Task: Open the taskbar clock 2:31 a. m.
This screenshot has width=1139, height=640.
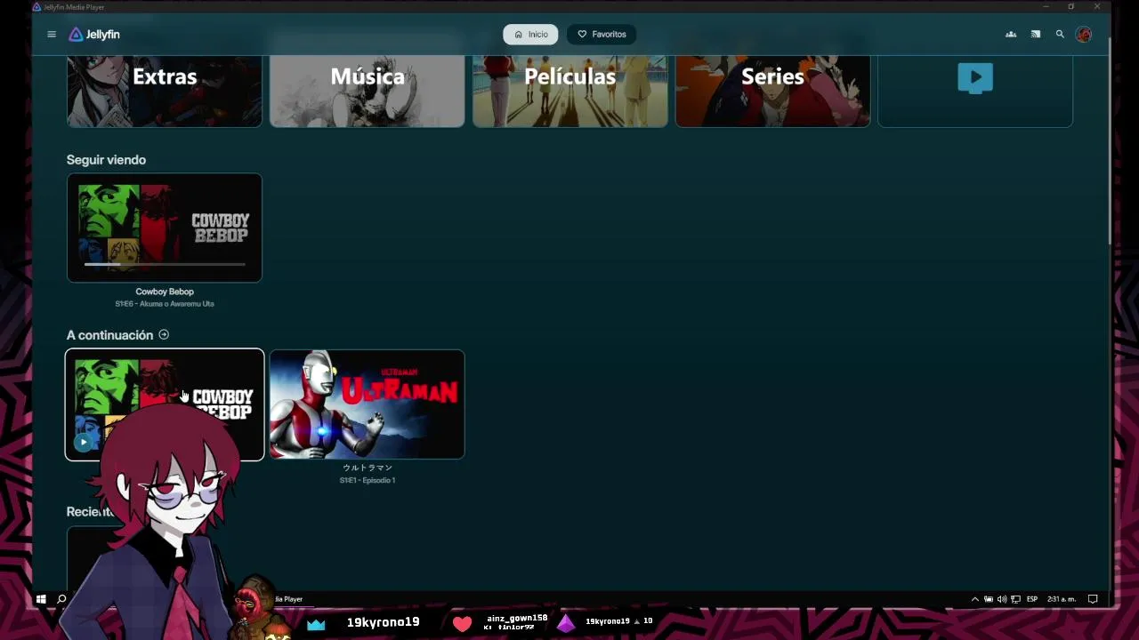Action: pos(1062,599)
